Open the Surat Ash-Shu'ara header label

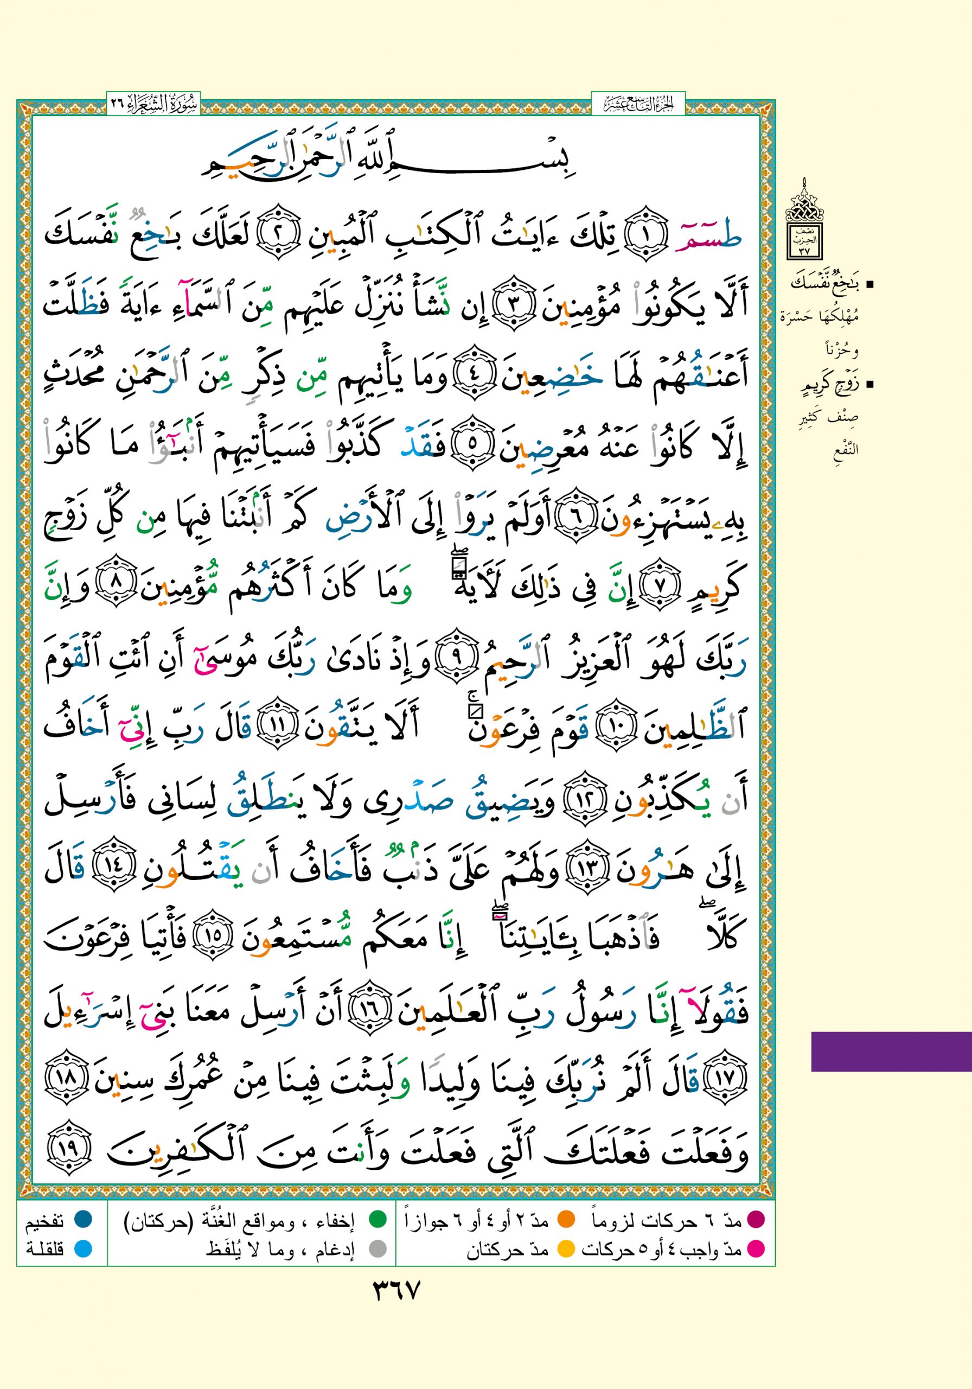click(153, 105)
